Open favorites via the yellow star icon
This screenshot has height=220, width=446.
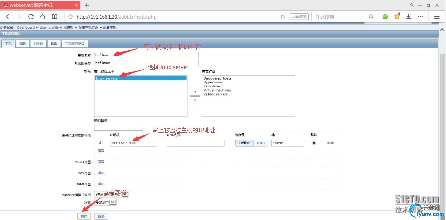tap(397, 16)
